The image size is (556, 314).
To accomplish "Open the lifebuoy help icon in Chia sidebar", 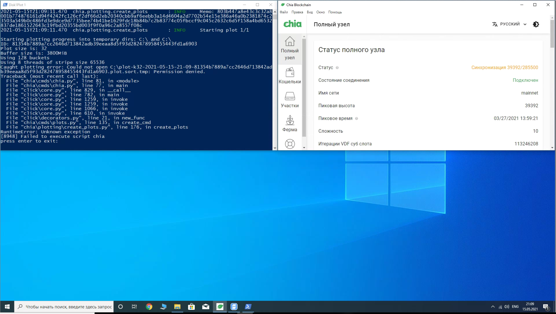I will (x=290, y=144).
